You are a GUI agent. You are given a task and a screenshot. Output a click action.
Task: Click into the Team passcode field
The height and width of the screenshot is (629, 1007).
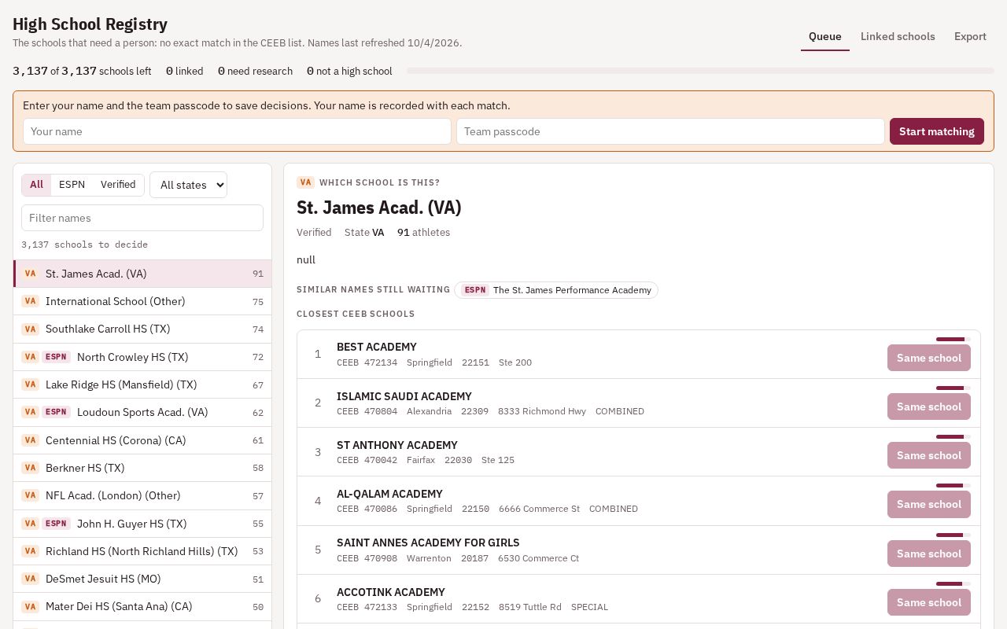(670, 131)
